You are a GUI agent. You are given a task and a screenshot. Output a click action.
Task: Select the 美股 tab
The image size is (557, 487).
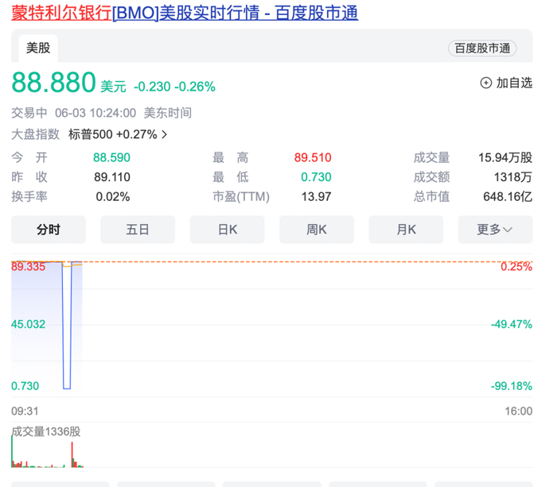38,48
